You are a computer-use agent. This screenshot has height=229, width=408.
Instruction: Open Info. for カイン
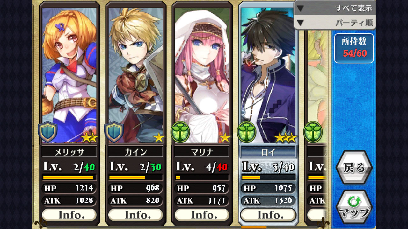coord(135,215)
